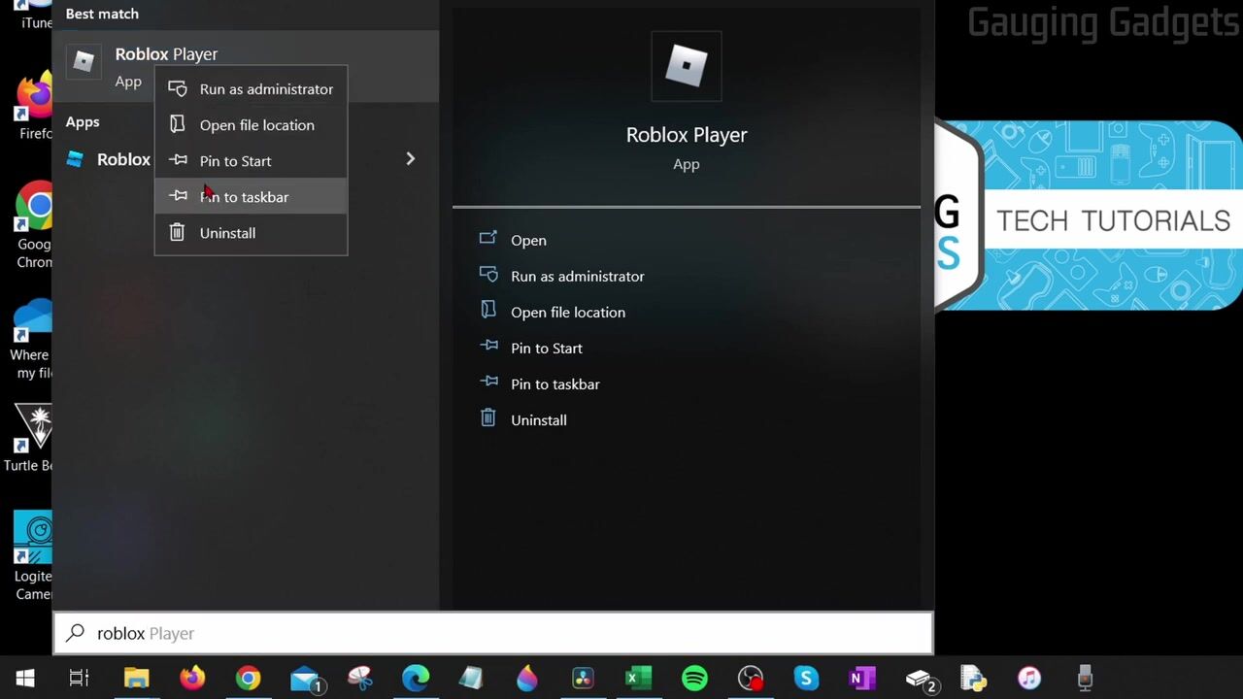Open Spotify from the taskbar

[694, 678]
